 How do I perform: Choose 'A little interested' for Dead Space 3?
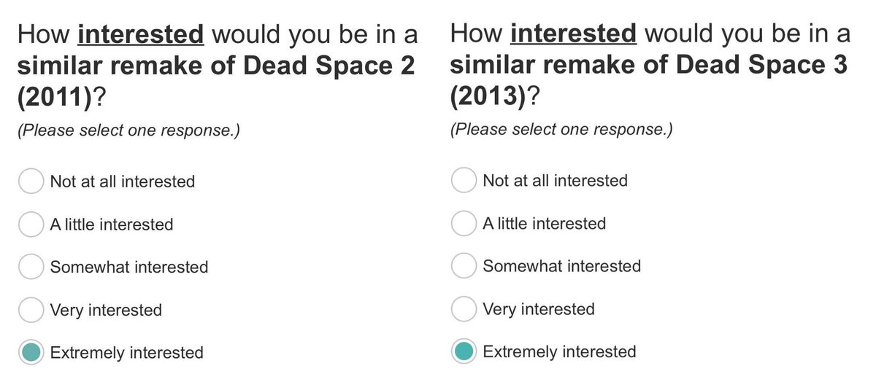point(463,223)
